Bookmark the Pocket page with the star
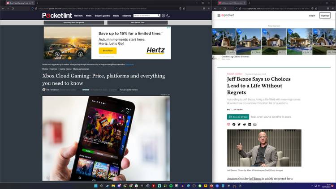Screen dimensions: 336x189 (x=316, y=9)
